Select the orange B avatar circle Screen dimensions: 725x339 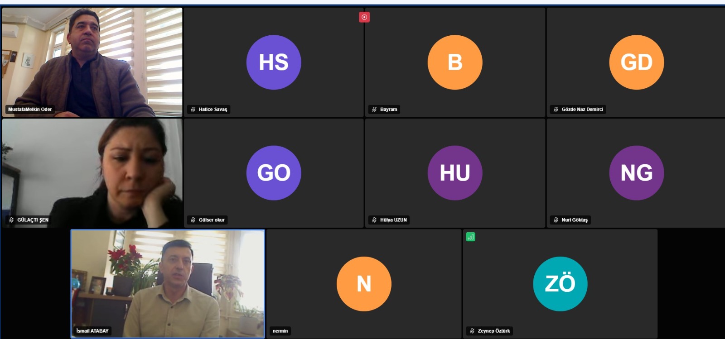click(x=455, y=62)
